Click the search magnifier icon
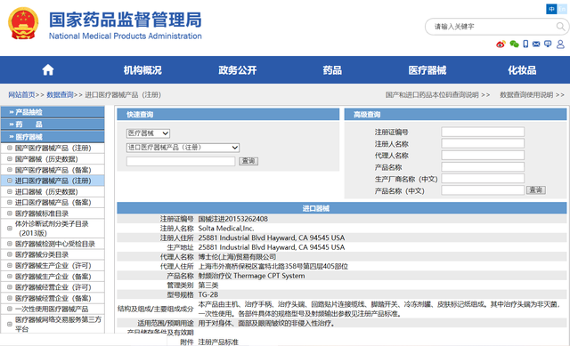Image resolution: width=570 pixels, height=346 pixels. click(x=560, y=27)
